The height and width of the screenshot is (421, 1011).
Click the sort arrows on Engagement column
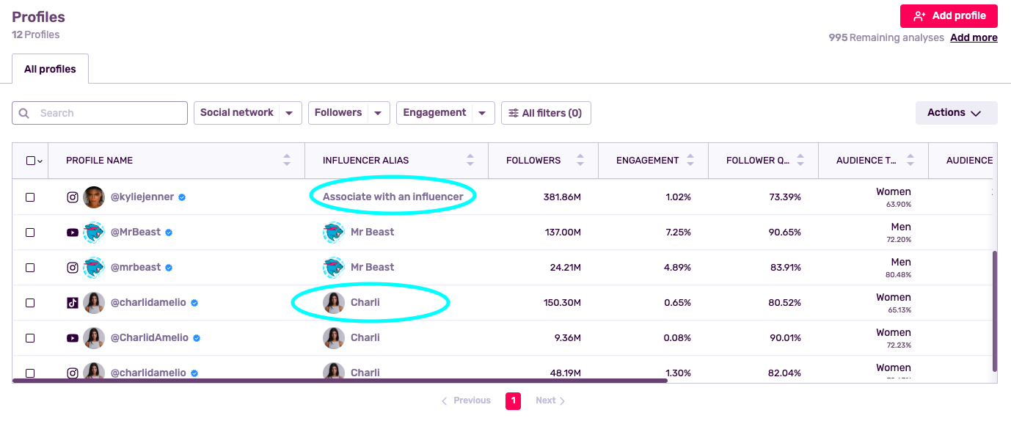click(690, 160)
